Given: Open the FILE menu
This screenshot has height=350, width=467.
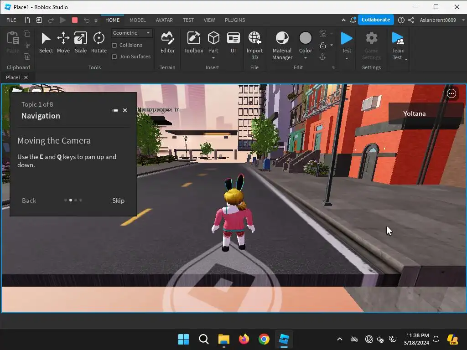Looking at the screenshot, I should [x=11, y=20].
